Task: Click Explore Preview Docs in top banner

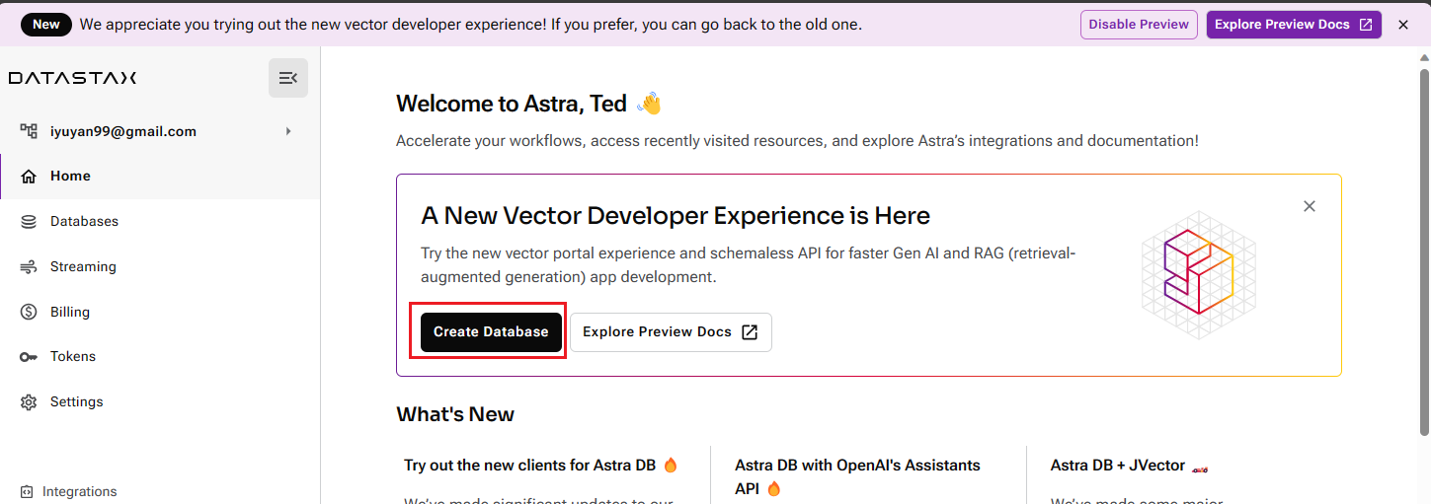Action: (1294, 25)
